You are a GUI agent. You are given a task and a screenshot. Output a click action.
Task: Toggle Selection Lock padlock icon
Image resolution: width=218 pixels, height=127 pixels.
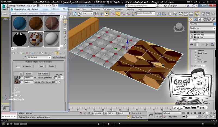[85, 113]
